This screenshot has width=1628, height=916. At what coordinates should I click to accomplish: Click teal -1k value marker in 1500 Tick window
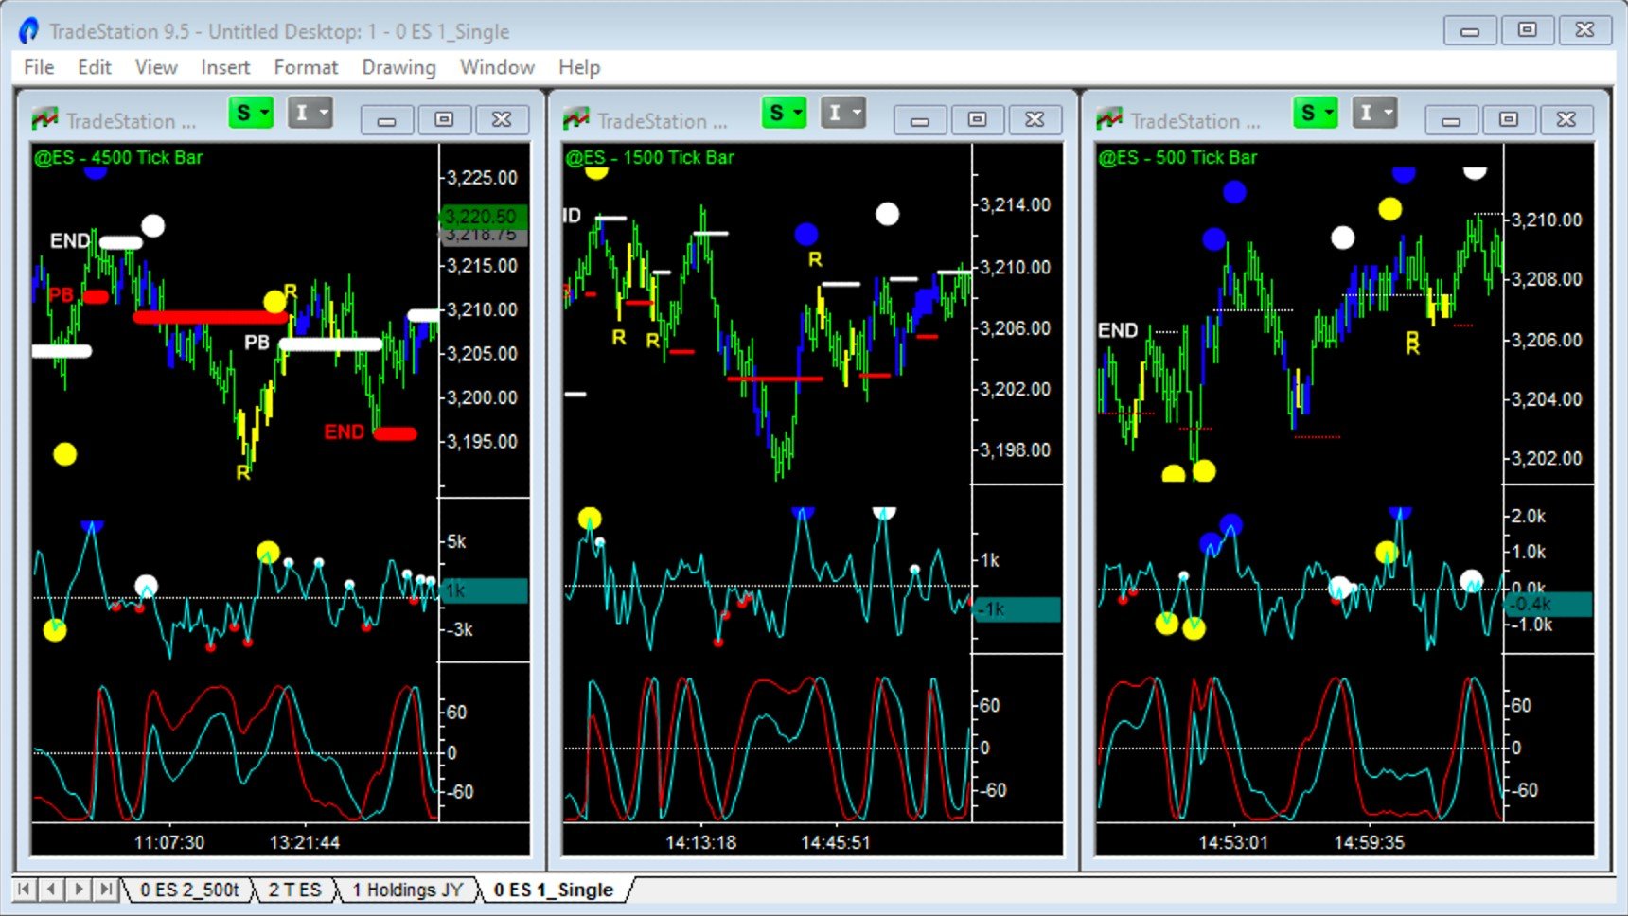pyautogui.click(x=1017, y=609)
